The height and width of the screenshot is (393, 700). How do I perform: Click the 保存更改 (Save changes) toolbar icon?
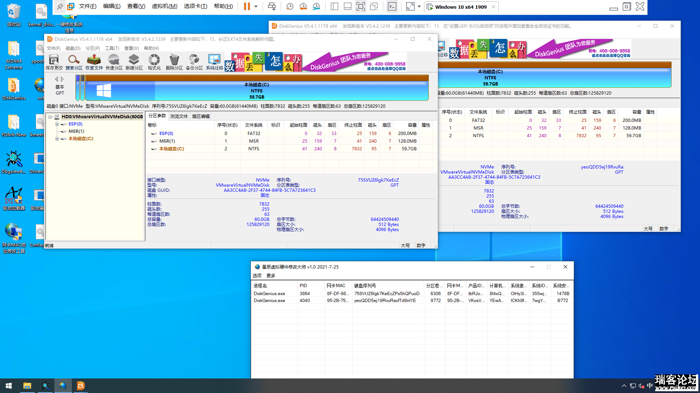pyautogui.click(x=54, y=62)
